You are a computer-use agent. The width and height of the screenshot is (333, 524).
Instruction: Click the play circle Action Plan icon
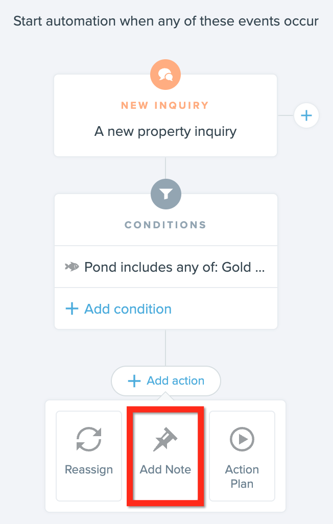(x=242, y=439)
